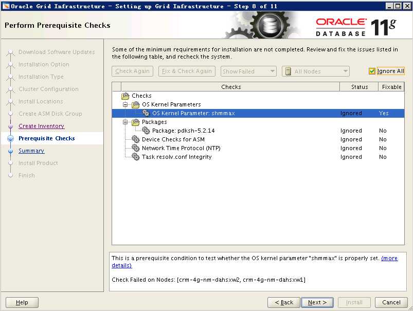
Task: Select the Package: pdksh-5.2.14 row
Action: pyautogui.click(x=258, y=131)
